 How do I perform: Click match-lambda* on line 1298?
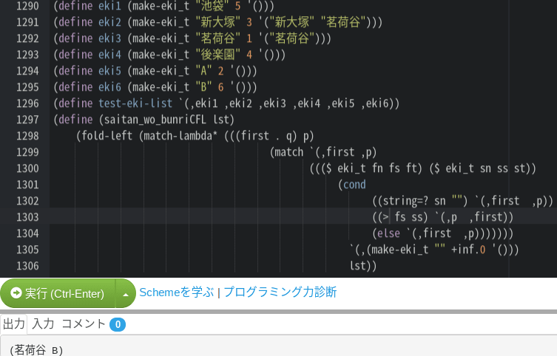point(180,136)
